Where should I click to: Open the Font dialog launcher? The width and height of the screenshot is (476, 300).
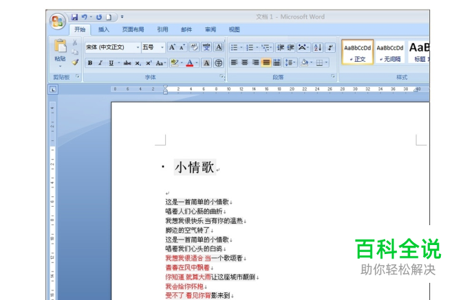(x=221, y=76)
